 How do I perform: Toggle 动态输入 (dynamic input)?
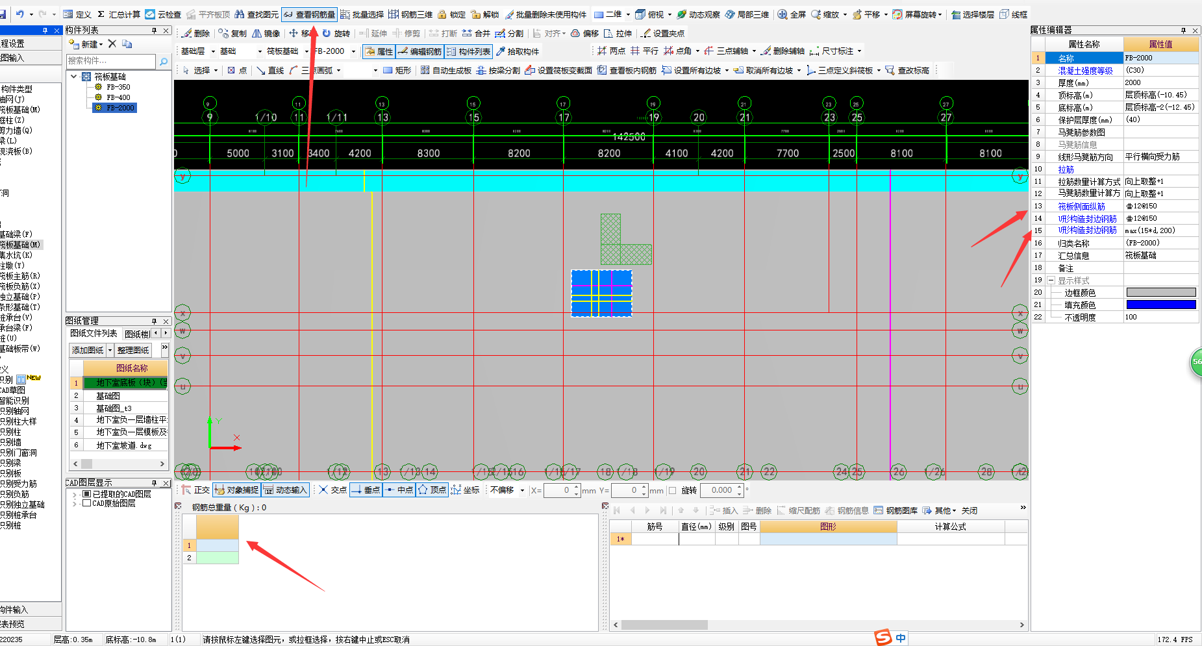click(285, 490)
